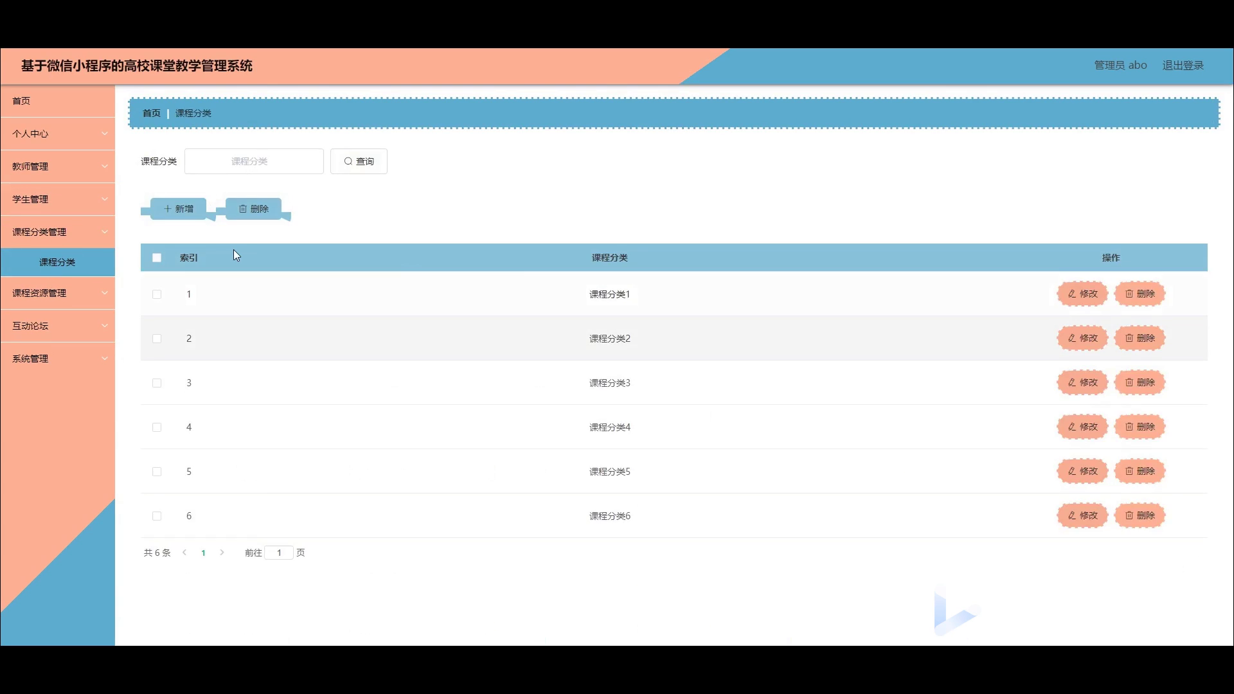The image size is (1234, 694).
Task: Expand 教师管理 with its chevron arrow
Action: 104,166
